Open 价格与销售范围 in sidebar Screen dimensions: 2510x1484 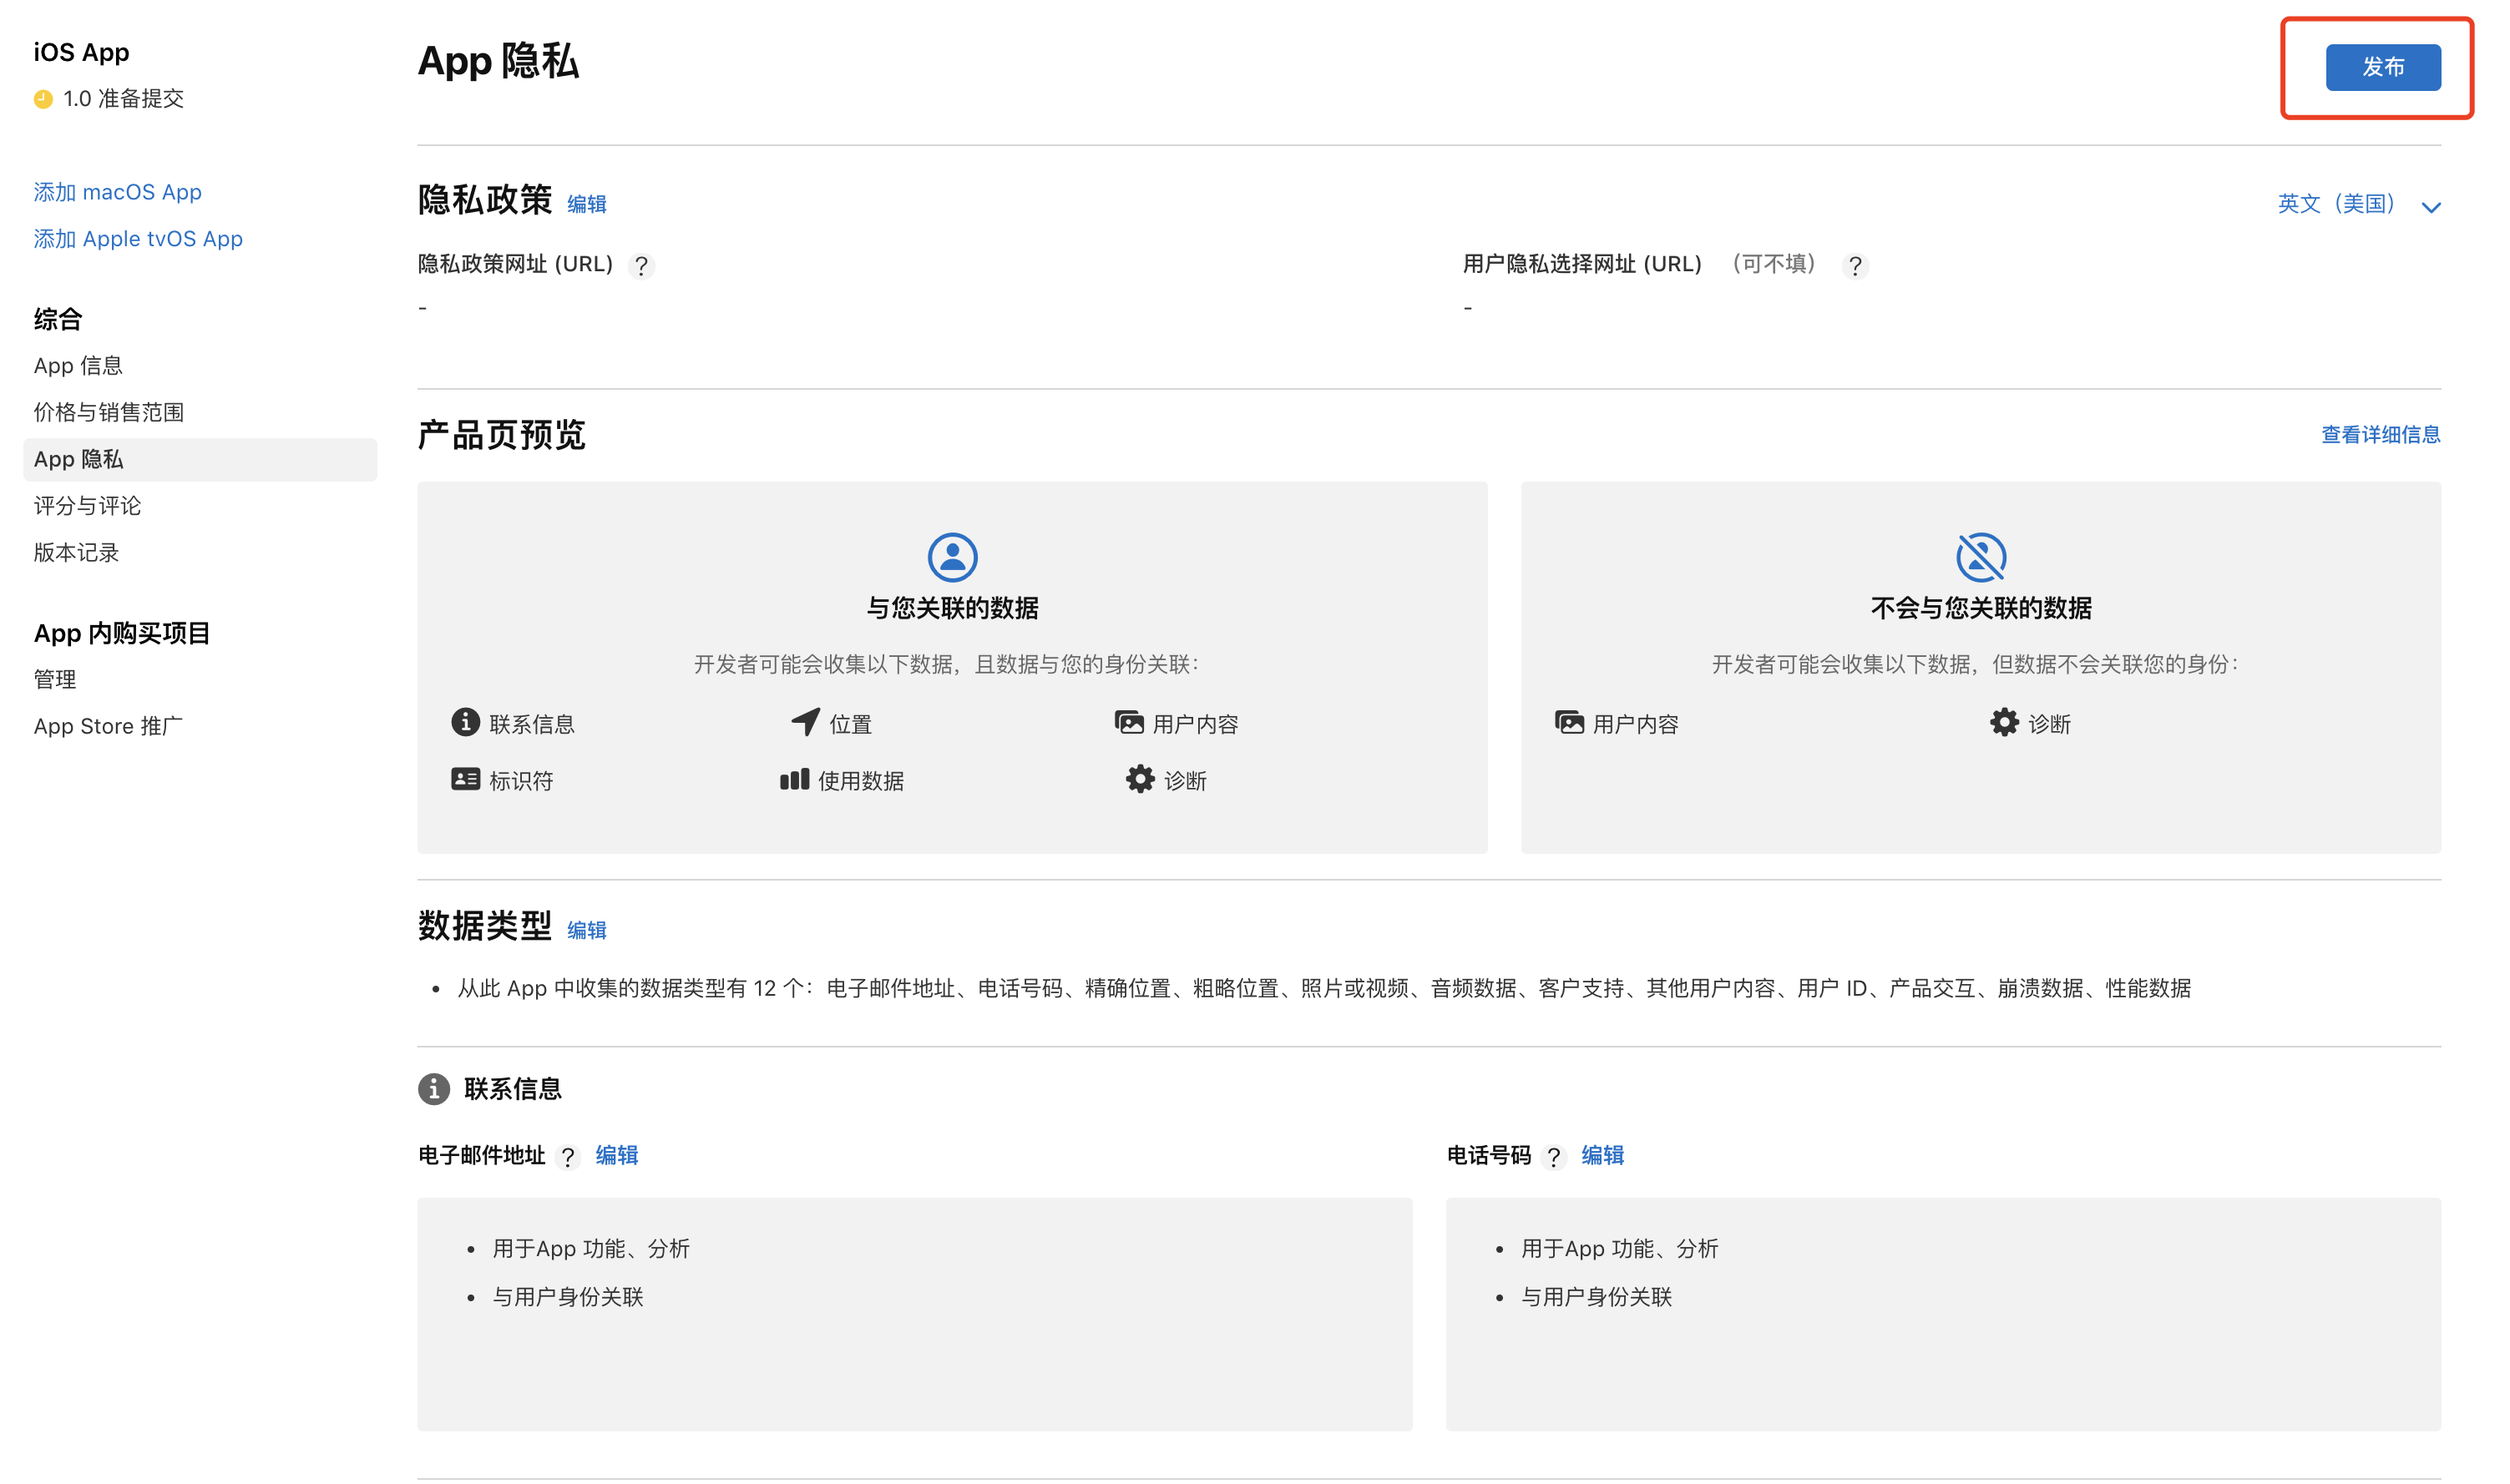(109, 412)
